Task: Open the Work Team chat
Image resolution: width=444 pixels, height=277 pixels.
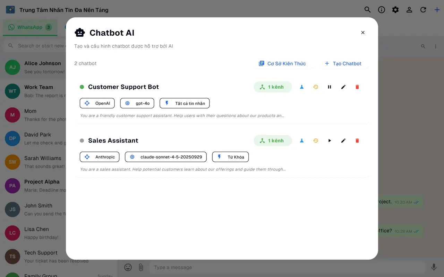Action: click(x=35, y=91)
